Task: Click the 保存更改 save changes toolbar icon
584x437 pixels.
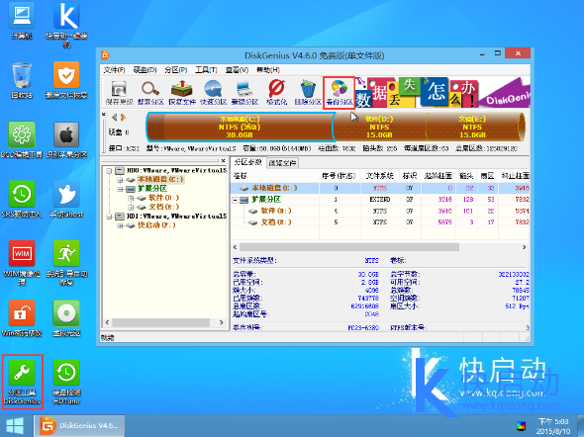Action: click(x=119, y=93)
